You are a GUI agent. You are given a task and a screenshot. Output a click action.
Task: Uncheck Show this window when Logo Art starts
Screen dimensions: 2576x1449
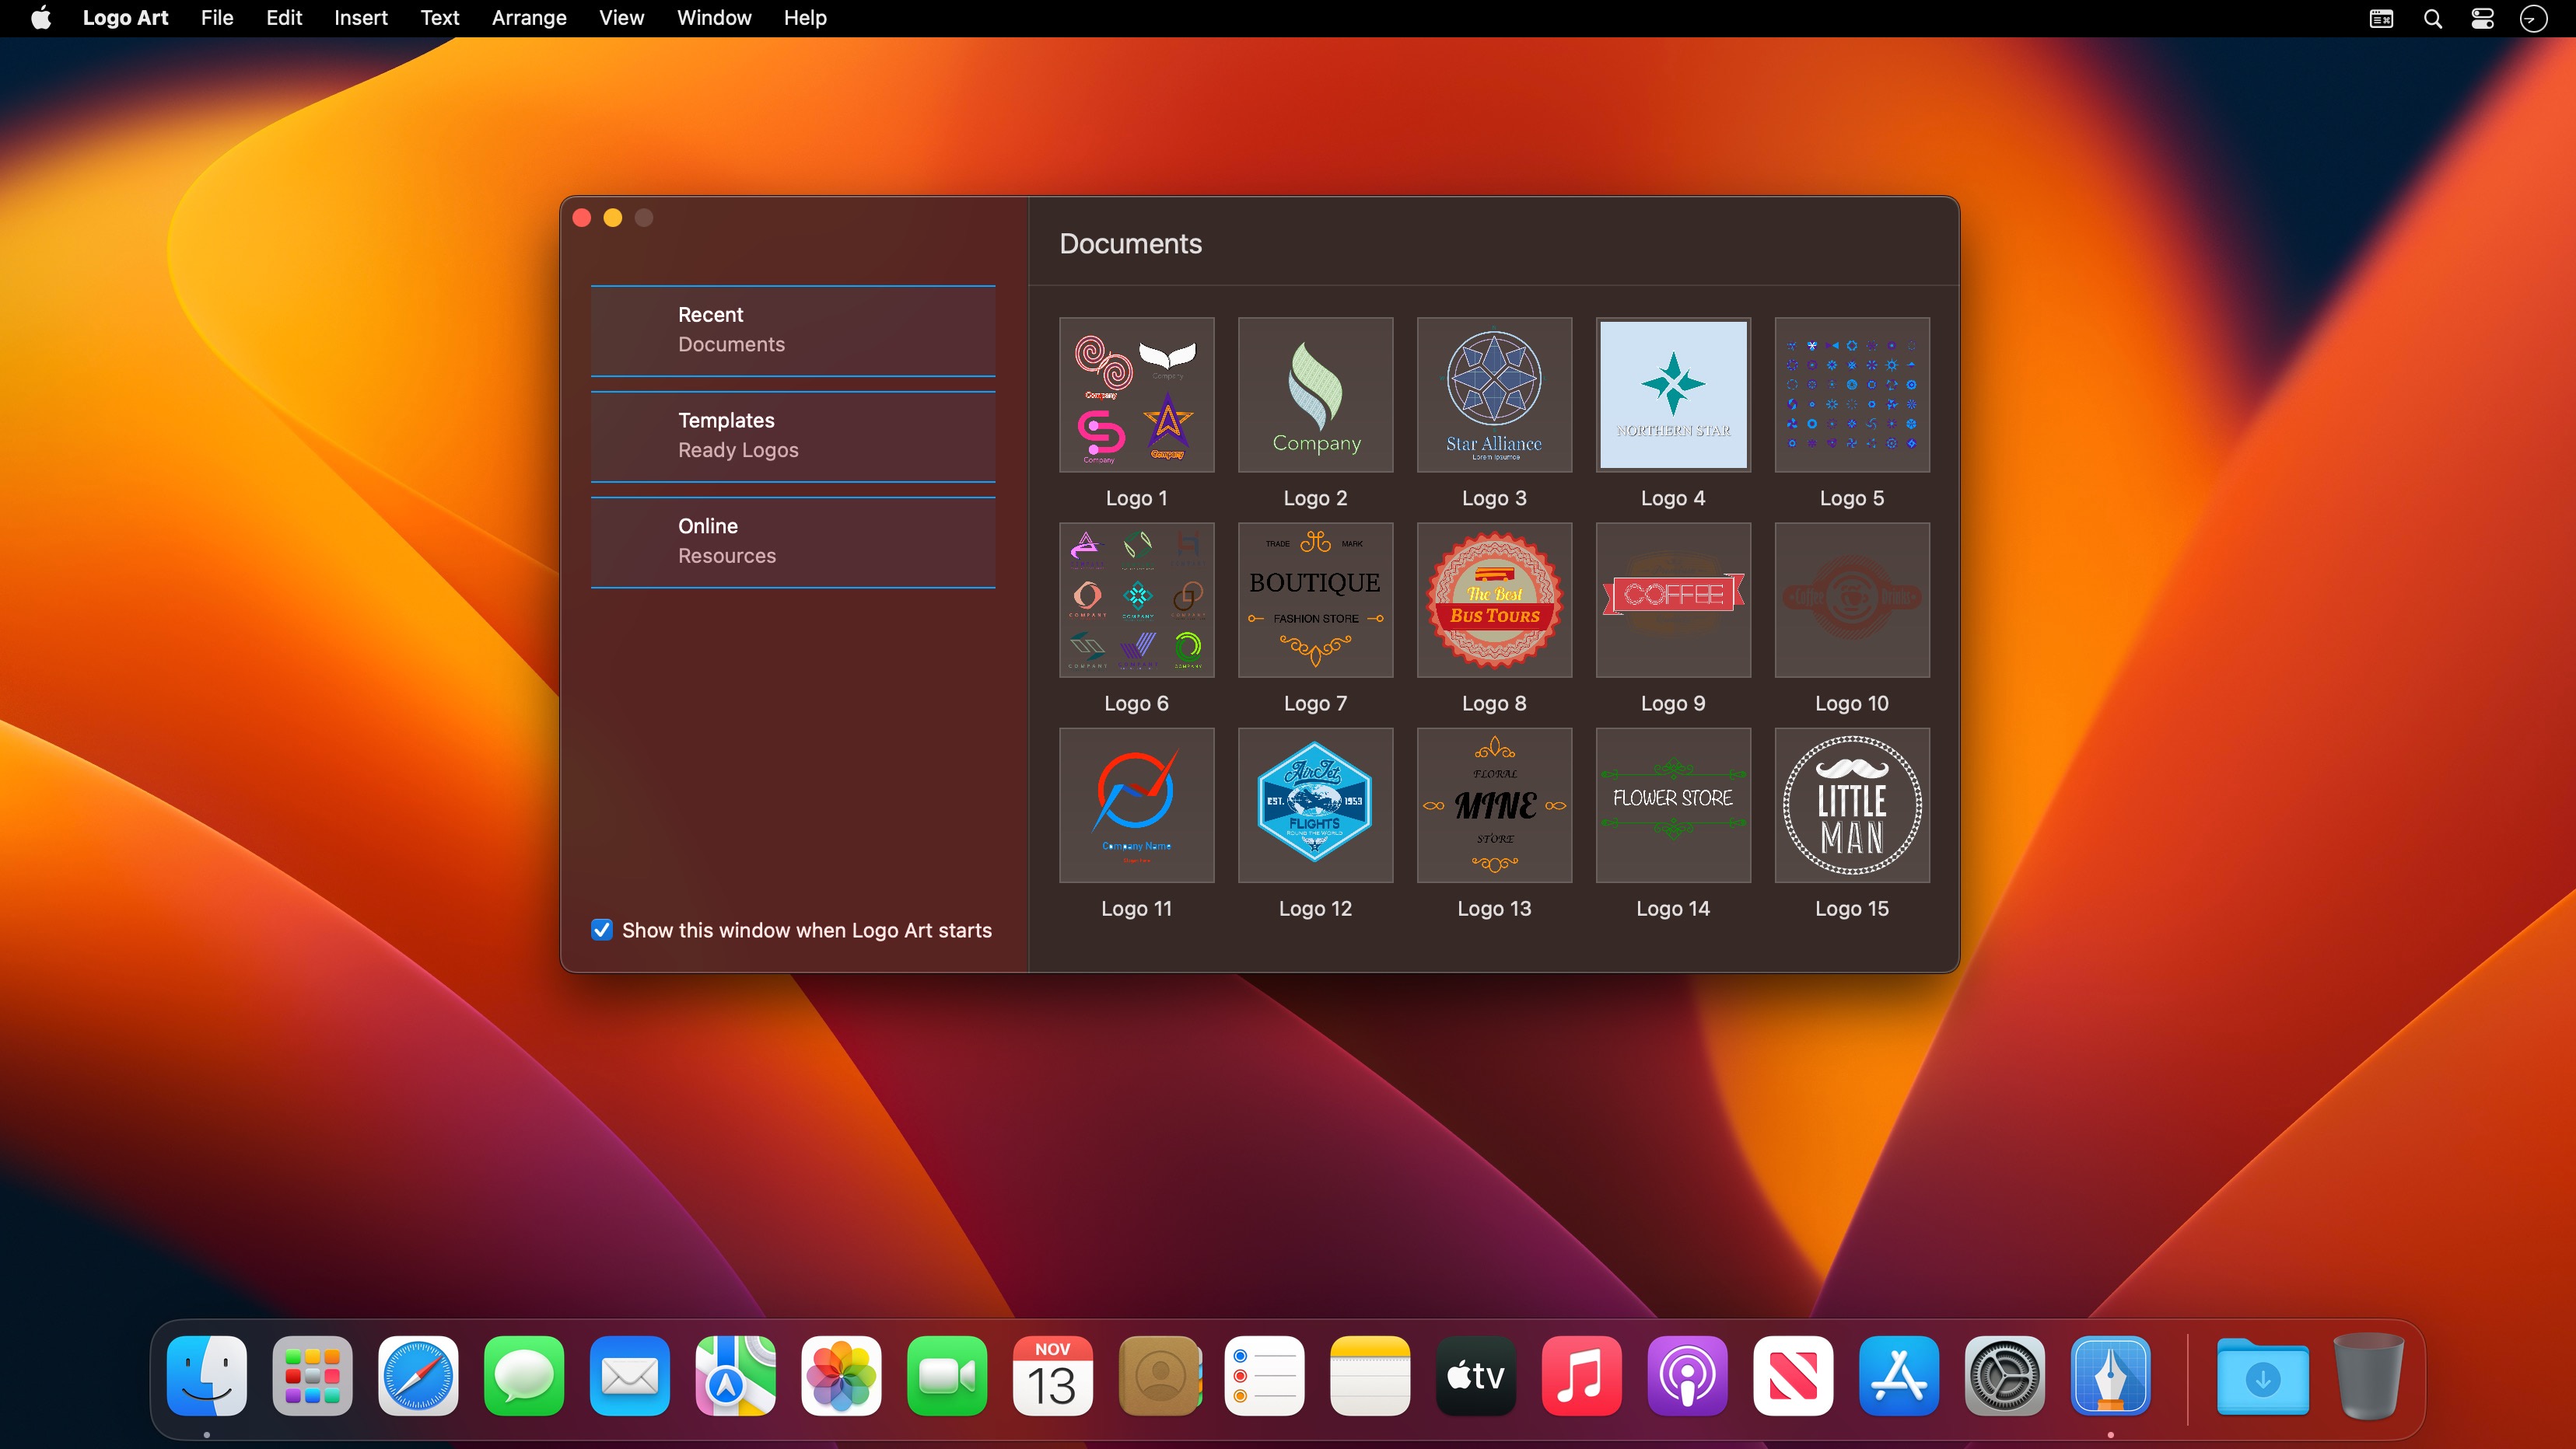pyautogui.click(x=602, y=931)
